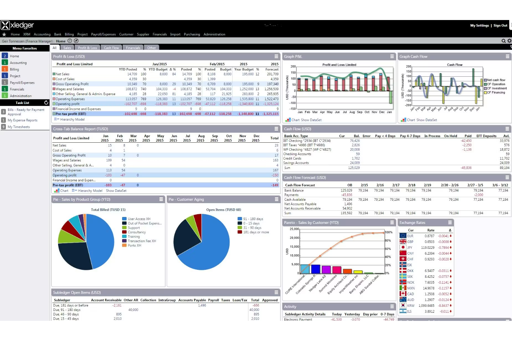Click the Xledger logo
The width and height of the screenshot is (512, 341).
point(17,25)
